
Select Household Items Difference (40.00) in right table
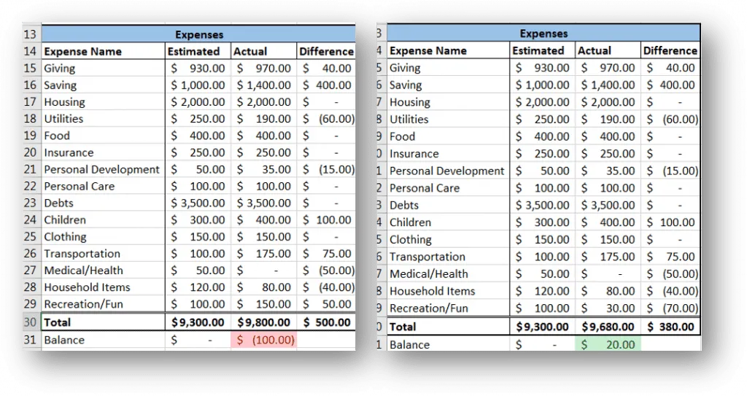(670, 291)
